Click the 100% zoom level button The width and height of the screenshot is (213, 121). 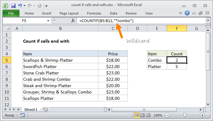tap(158, 115)
